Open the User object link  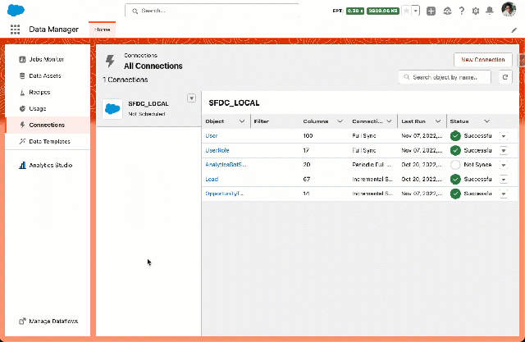pos(212,136)
